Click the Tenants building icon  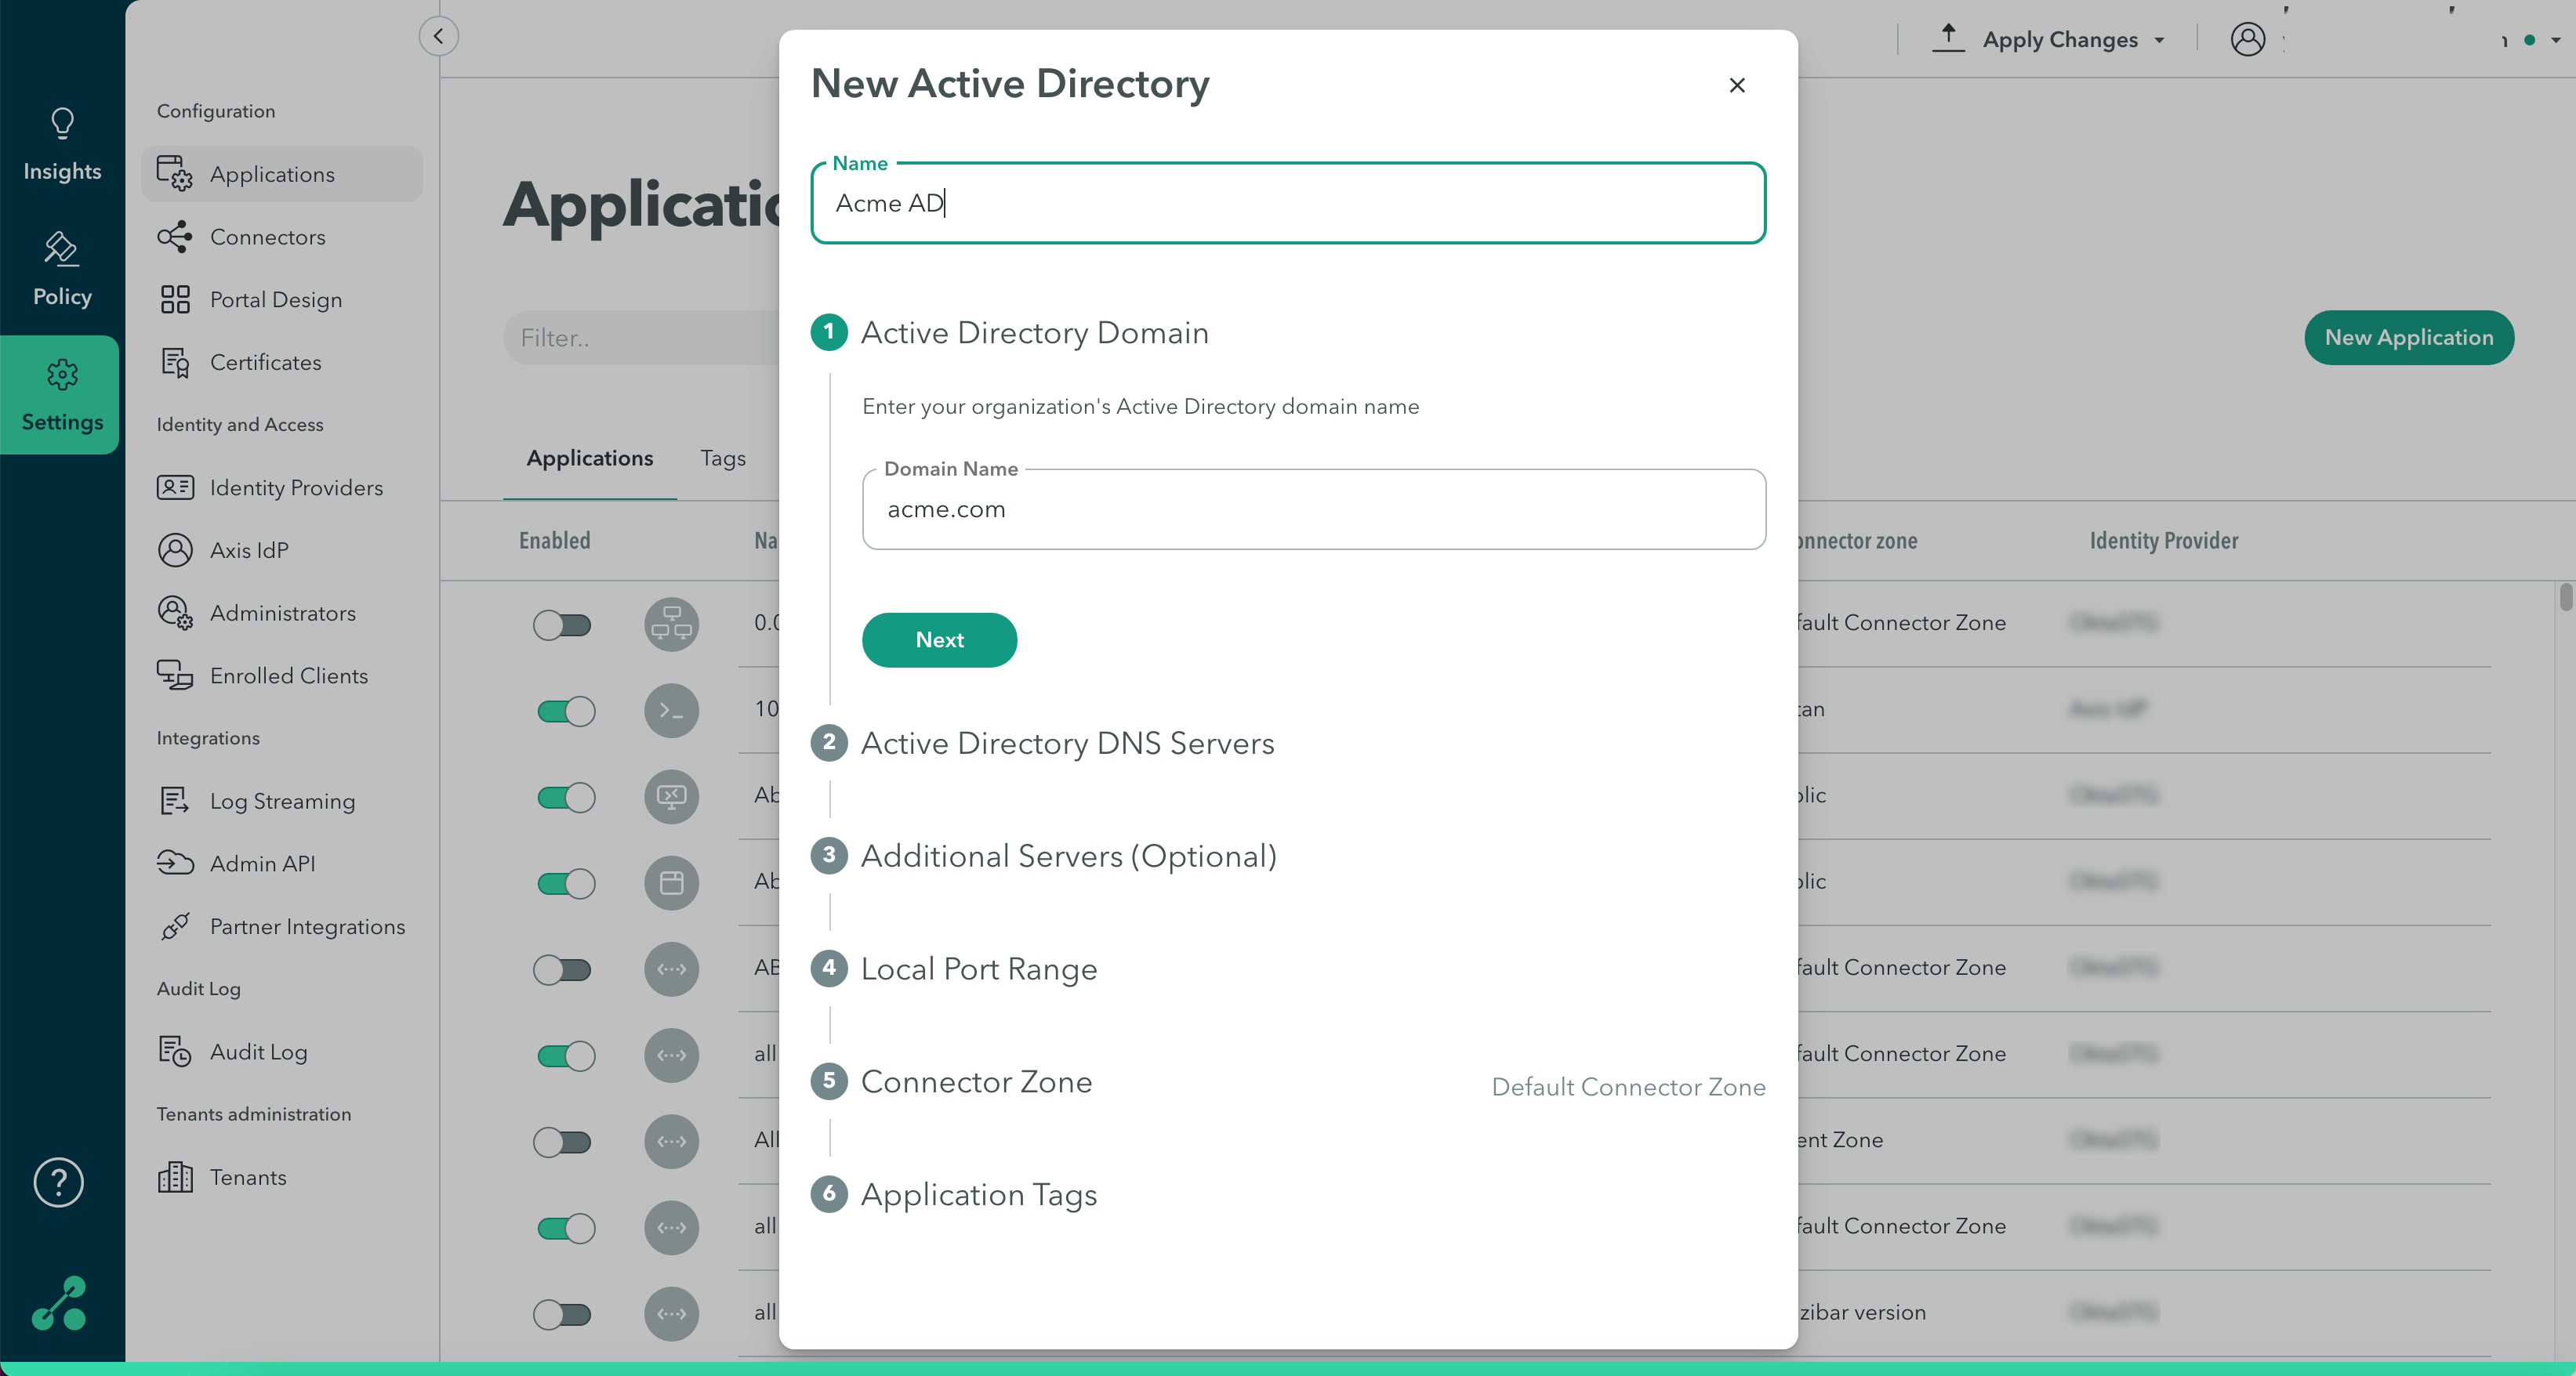(x=174, y=1177)
